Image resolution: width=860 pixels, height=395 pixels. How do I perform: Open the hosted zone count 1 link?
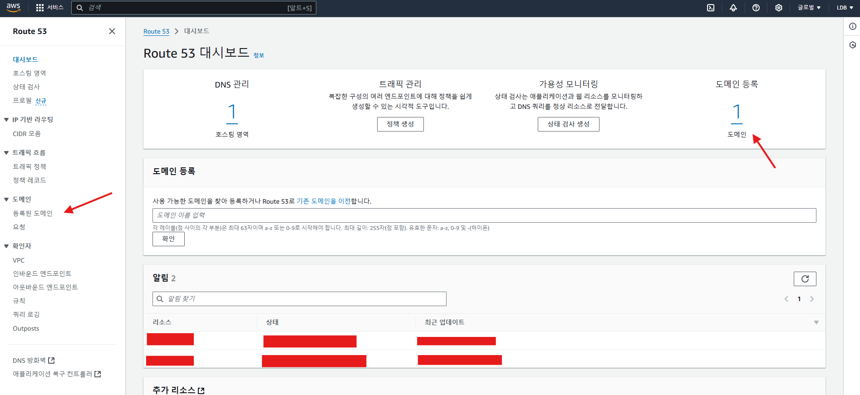[232, 112]
